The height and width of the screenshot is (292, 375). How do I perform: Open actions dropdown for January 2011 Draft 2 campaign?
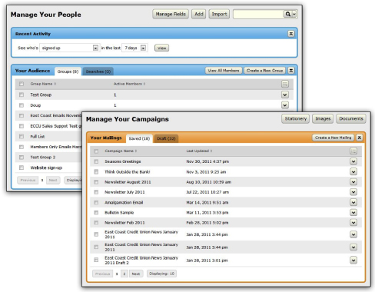click(x=353, y=260)
